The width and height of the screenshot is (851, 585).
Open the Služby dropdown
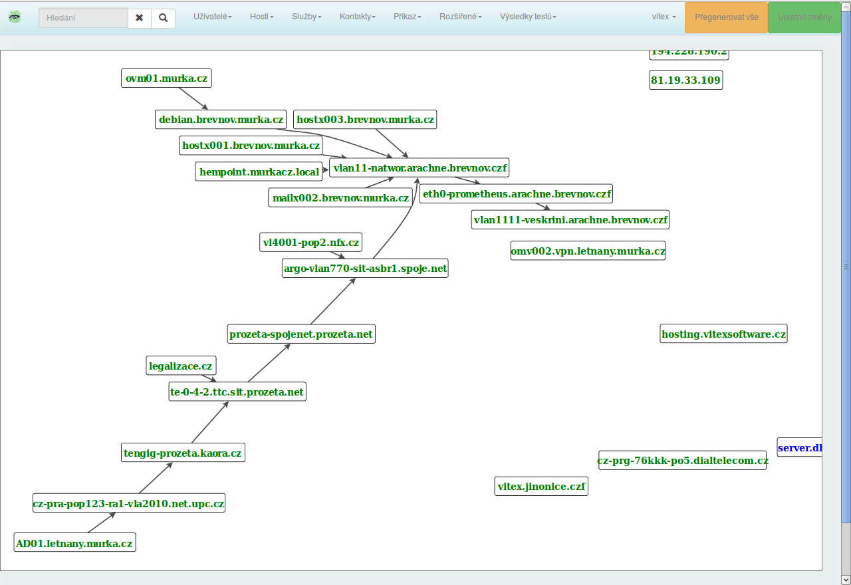pos(306,17)
